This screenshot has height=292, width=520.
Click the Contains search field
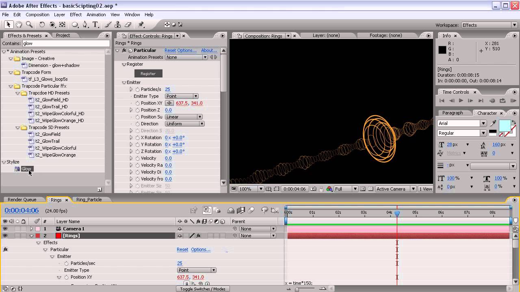coord(66,43)
